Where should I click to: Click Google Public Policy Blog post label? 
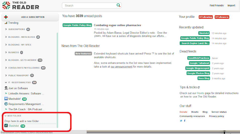(x=77, y=25)
